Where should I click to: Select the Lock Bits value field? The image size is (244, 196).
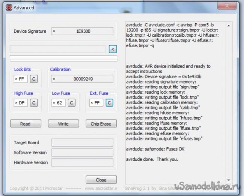(x=21, y=79)
